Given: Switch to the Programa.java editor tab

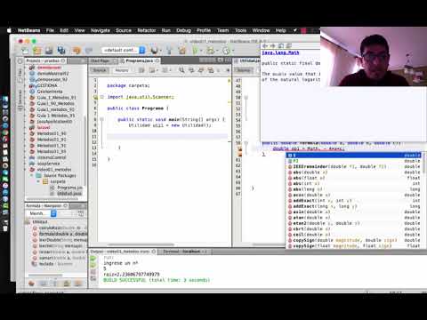Looking at the screenshot, I should 140,60.
